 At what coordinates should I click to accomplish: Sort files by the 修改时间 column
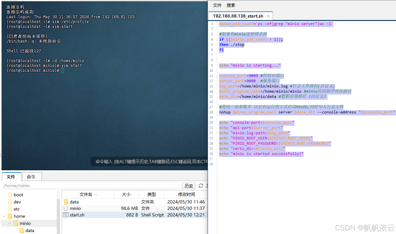coord(186,194)
